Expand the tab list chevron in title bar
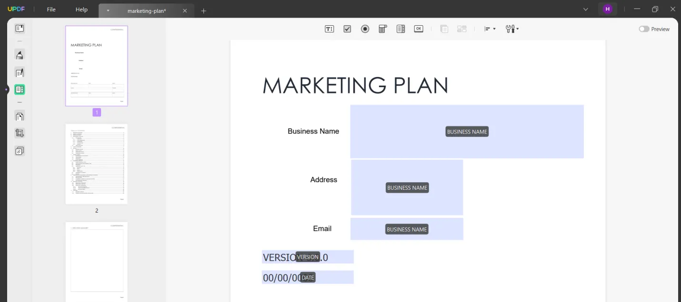 pyautogui.click(x=585, y=9)
